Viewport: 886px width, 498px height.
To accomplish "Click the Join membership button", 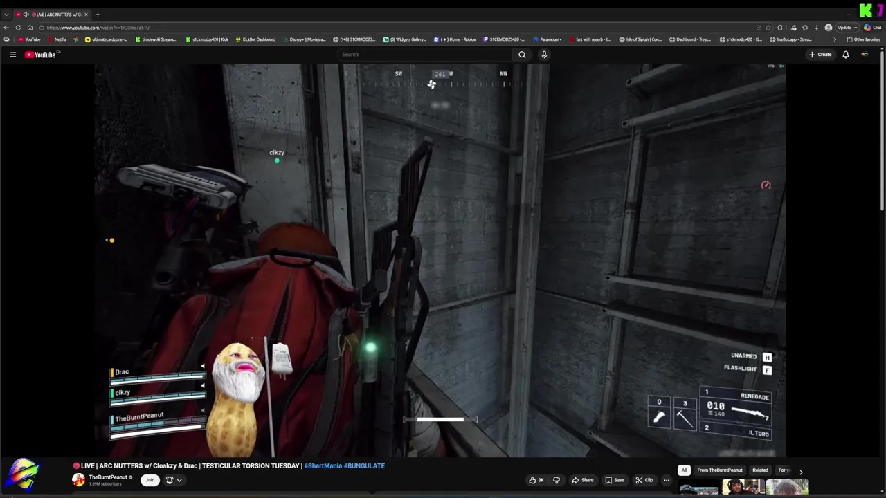I will [x=150, y=480].
